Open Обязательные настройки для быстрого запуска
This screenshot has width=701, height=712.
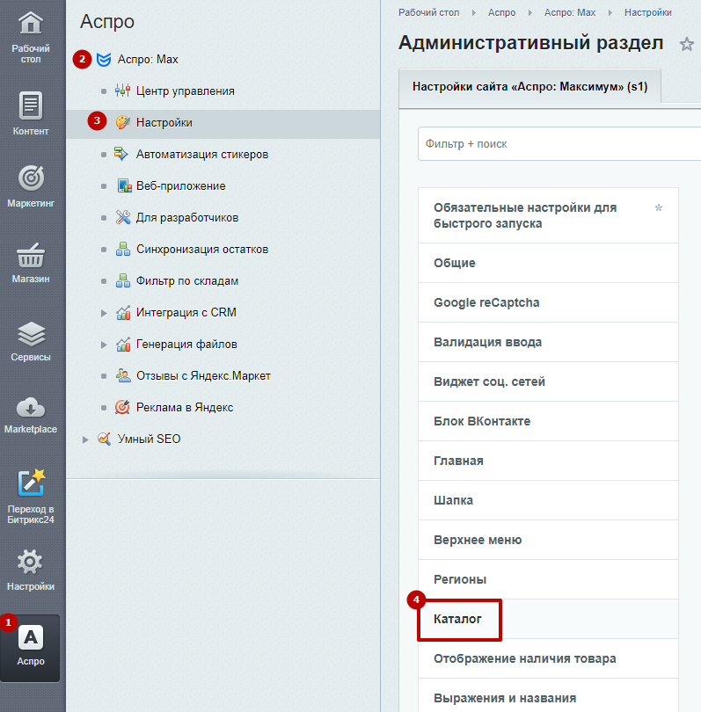(x=548, y=215)
